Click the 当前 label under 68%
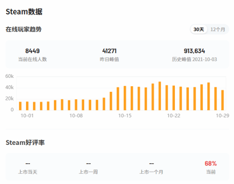This screenshot has width=234, height=184. pos(211,172)
